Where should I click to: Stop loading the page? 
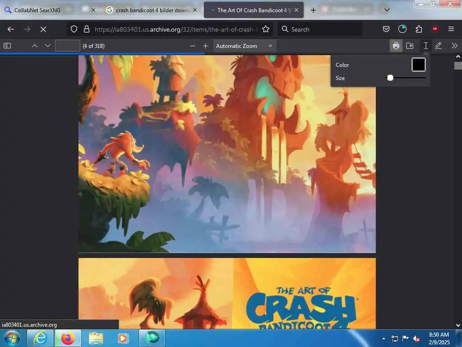pos(43,29)
